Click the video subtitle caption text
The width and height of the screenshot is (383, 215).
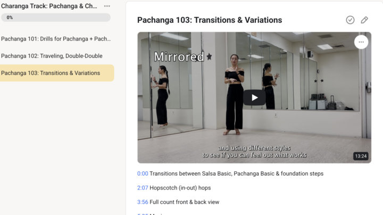254,152
